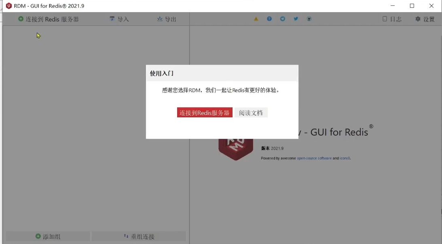Click the 导入 import icon
Viewport: 442px width, 244px height.
(x=112, y=18)
